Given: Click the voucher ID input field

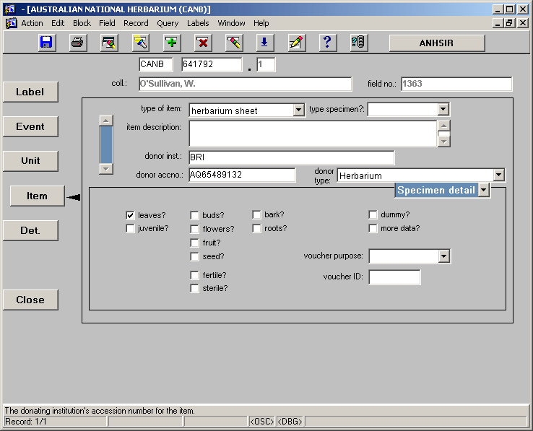Looking at the screenshot, I should (x=394, y=277).
